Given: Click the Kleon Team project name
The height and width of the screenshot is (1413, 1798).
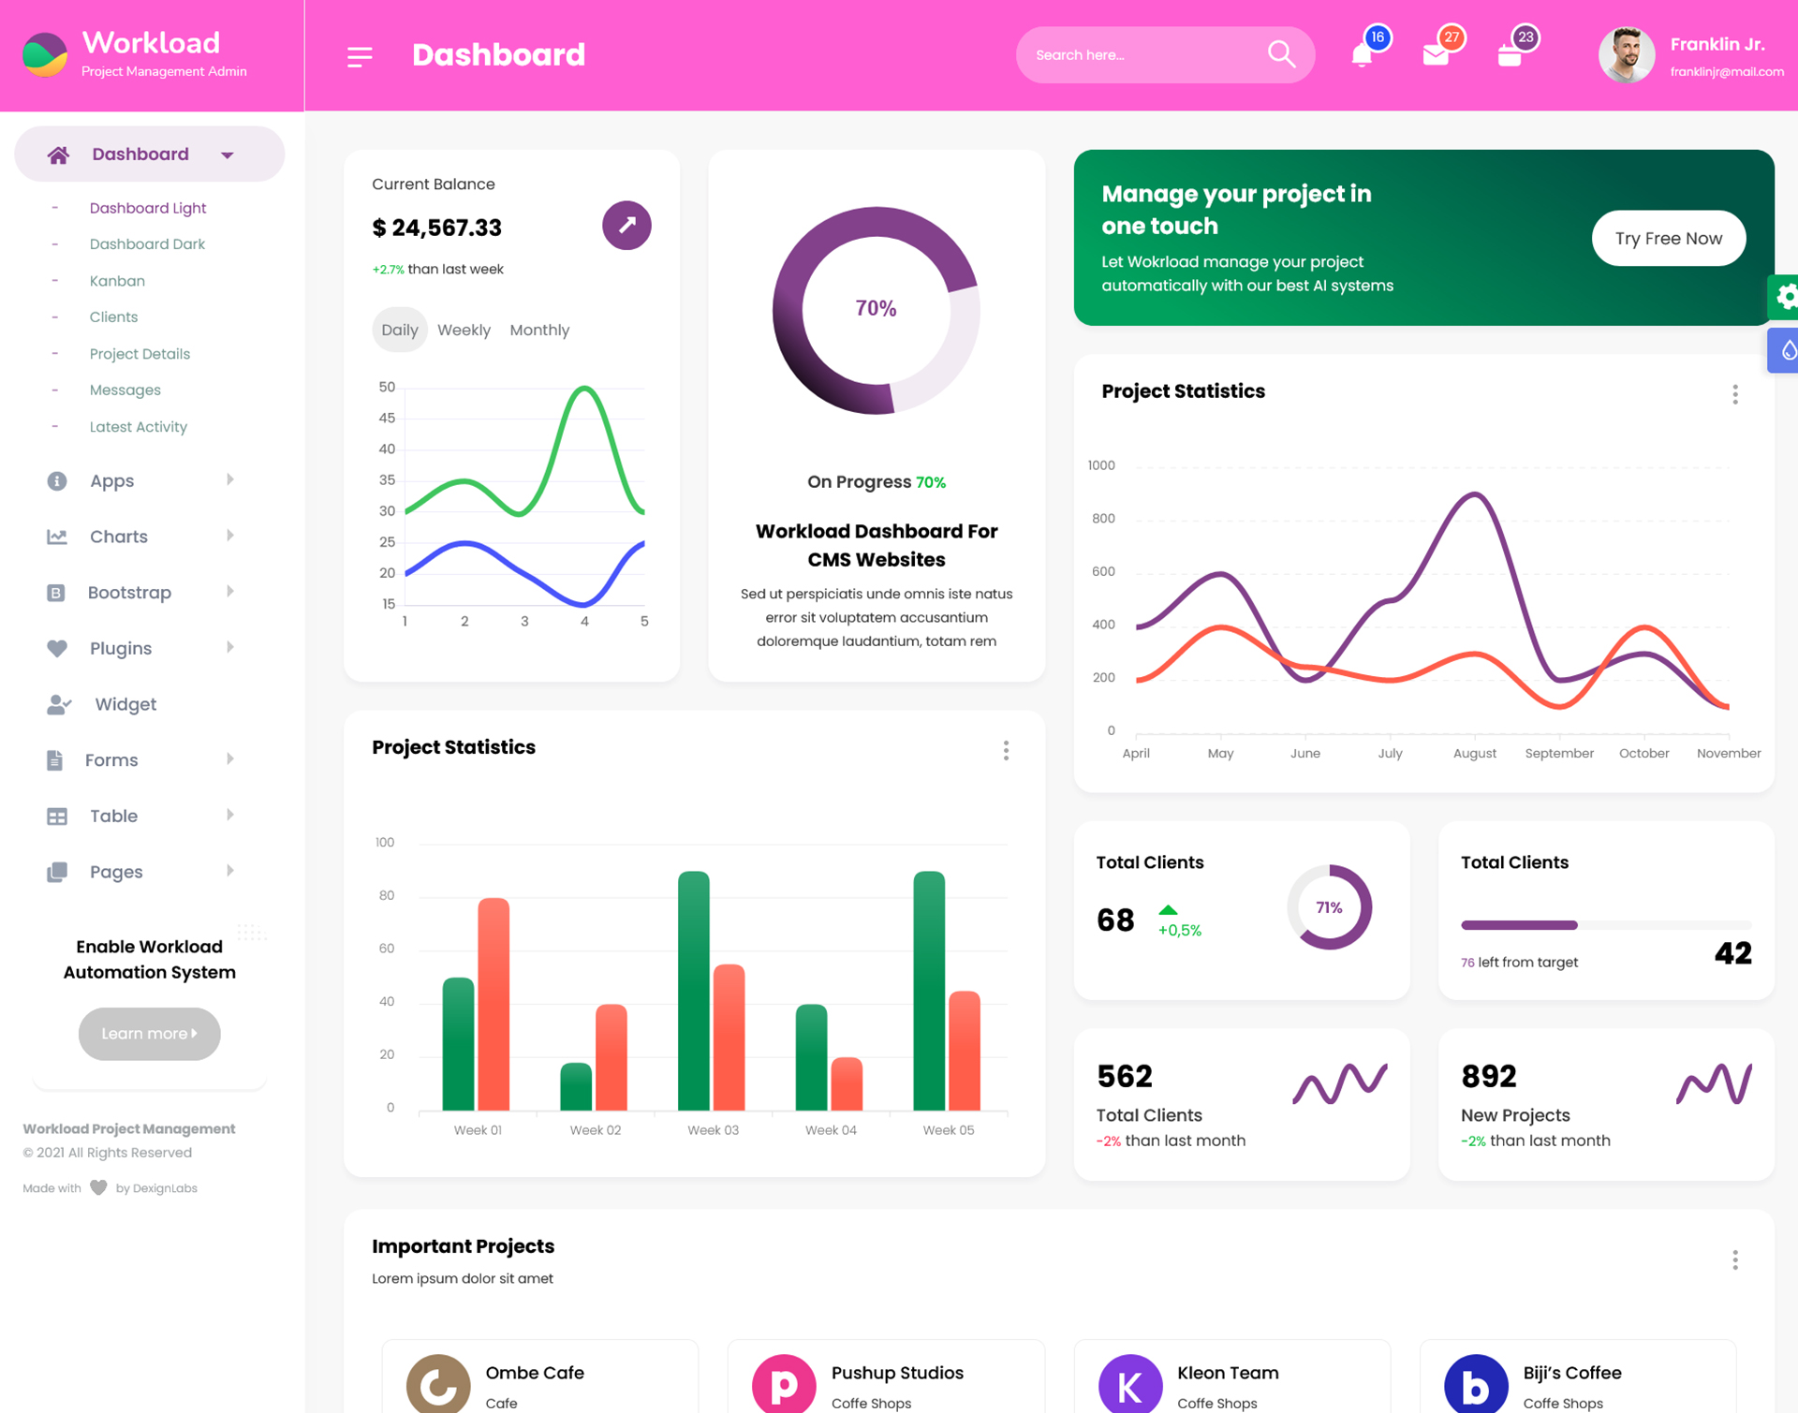Looking at the screenshot, I should coord(1228,1373).
